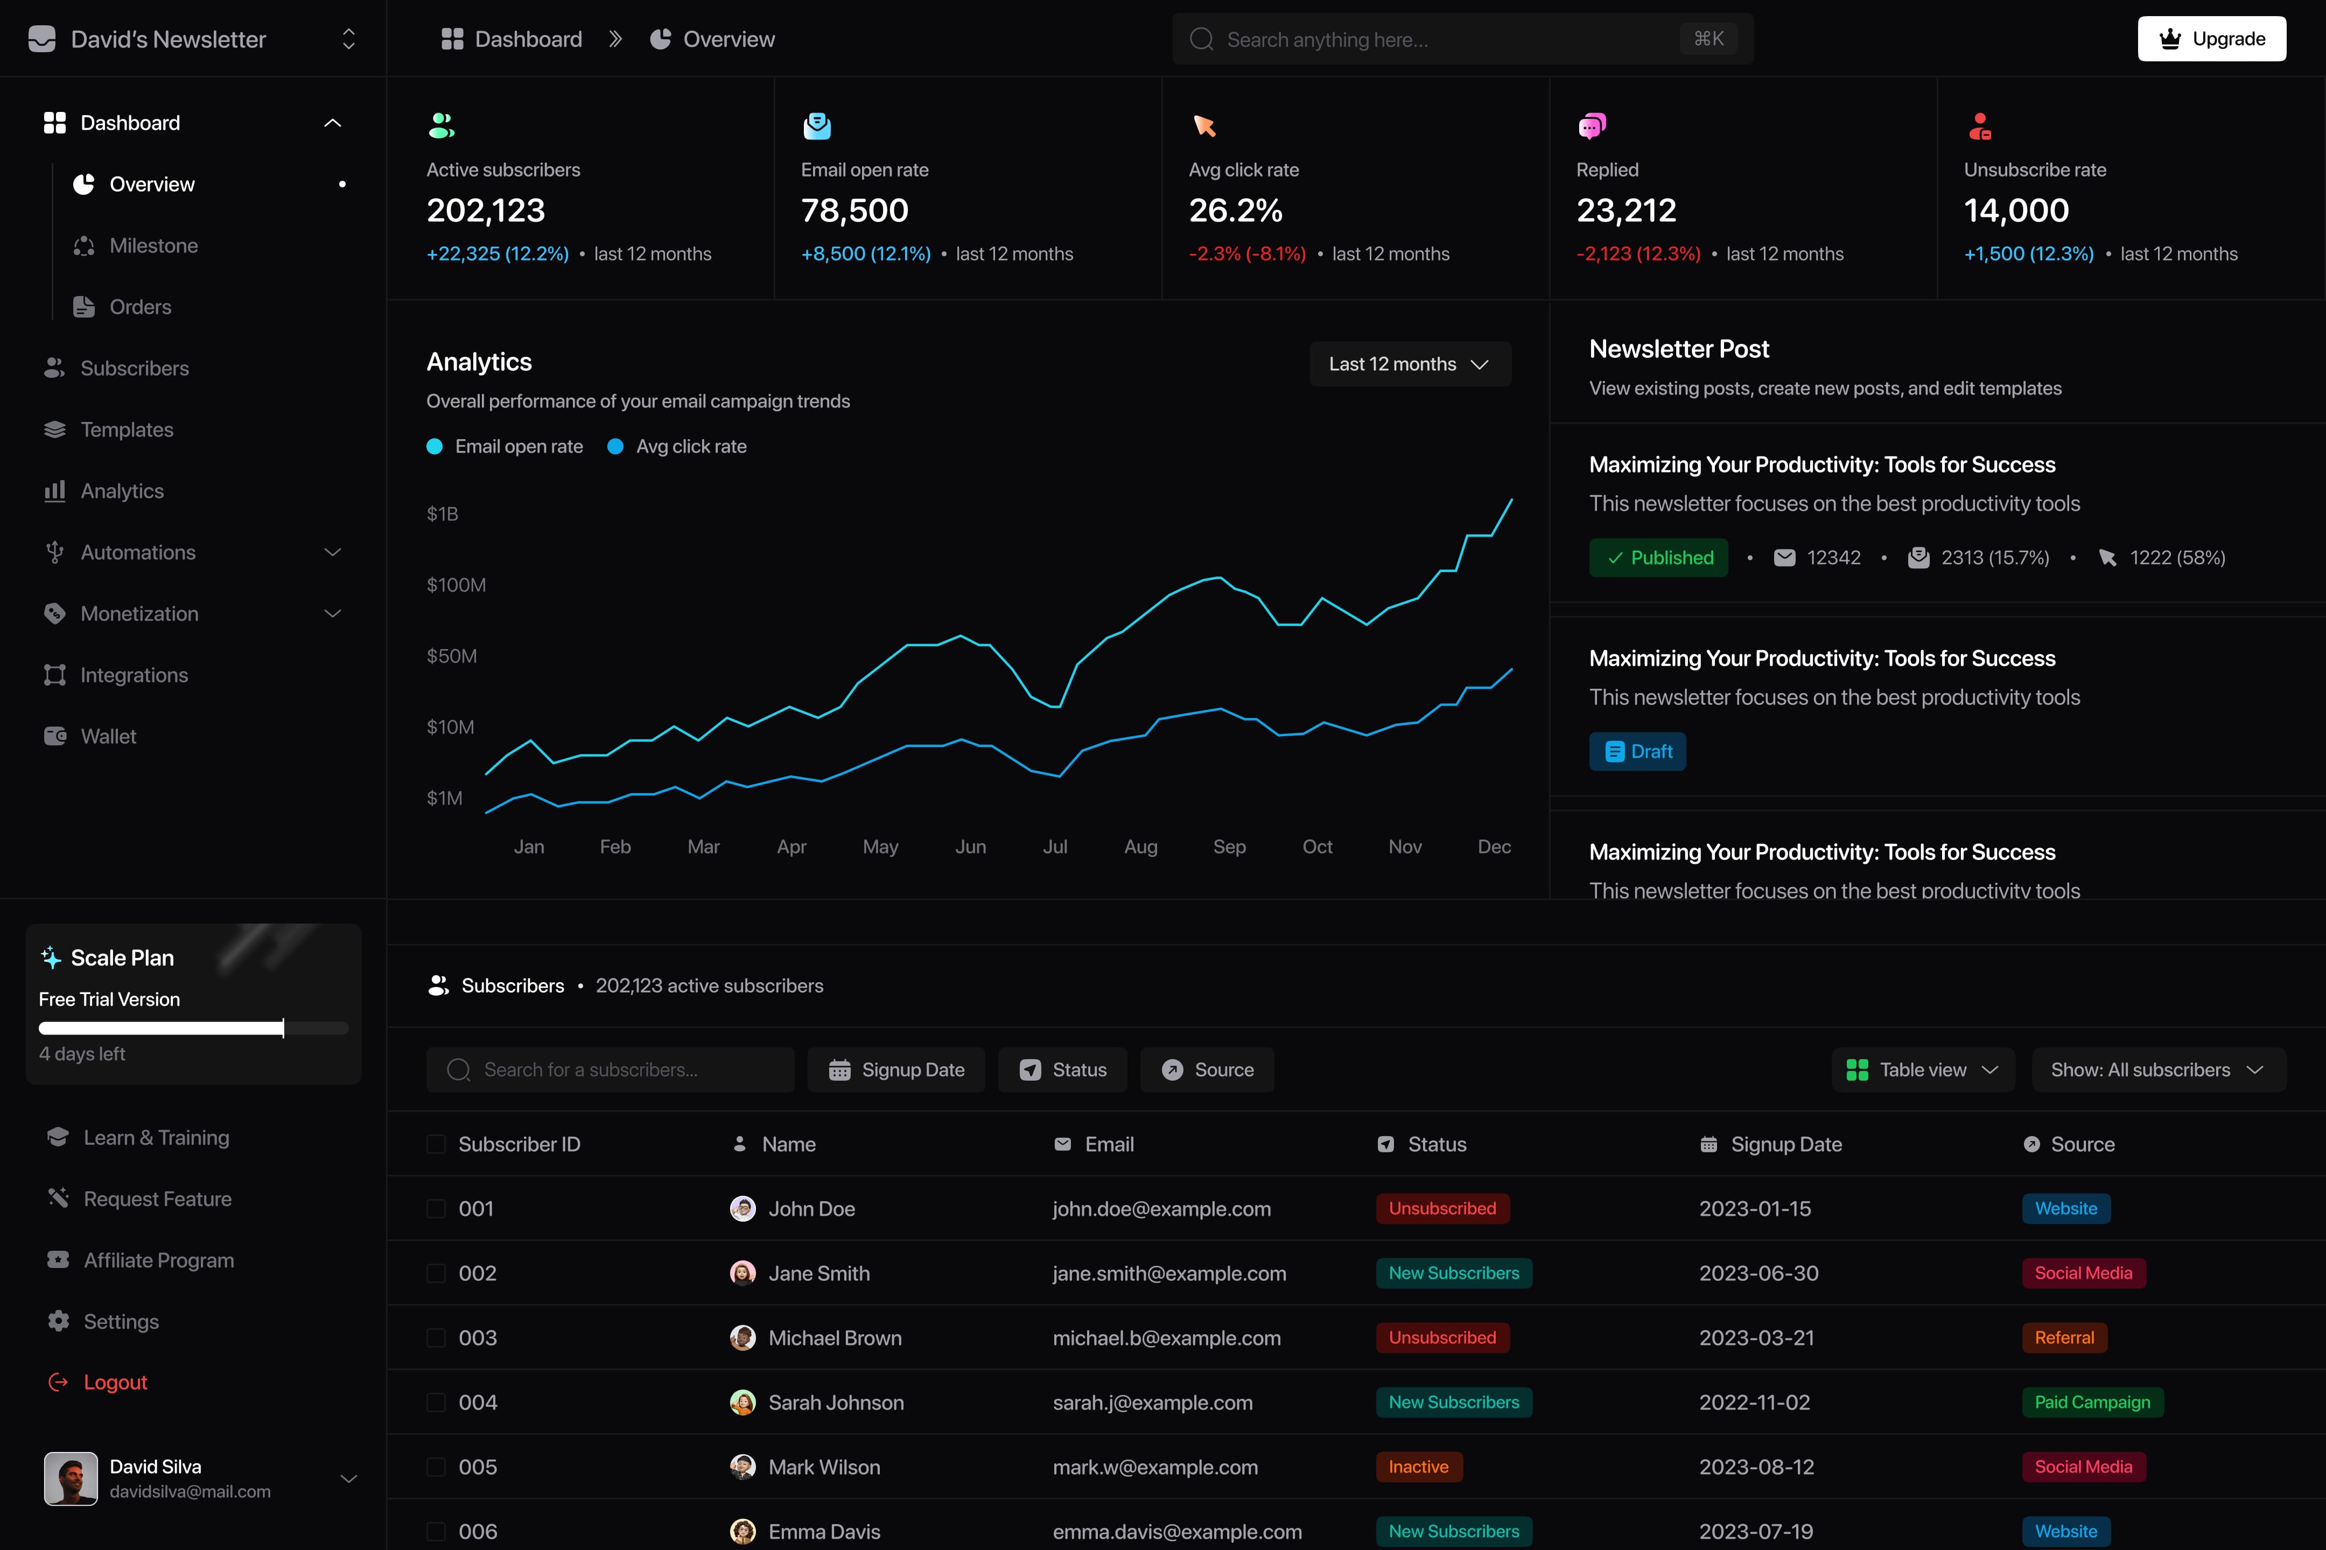Click the Replied chat bubble icon
The height and width of the screenshot is (1550, 2326).
[x=1591, y=125]
